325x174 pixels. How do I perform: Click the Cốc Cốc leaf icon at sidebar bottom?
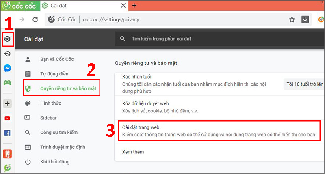7,168
